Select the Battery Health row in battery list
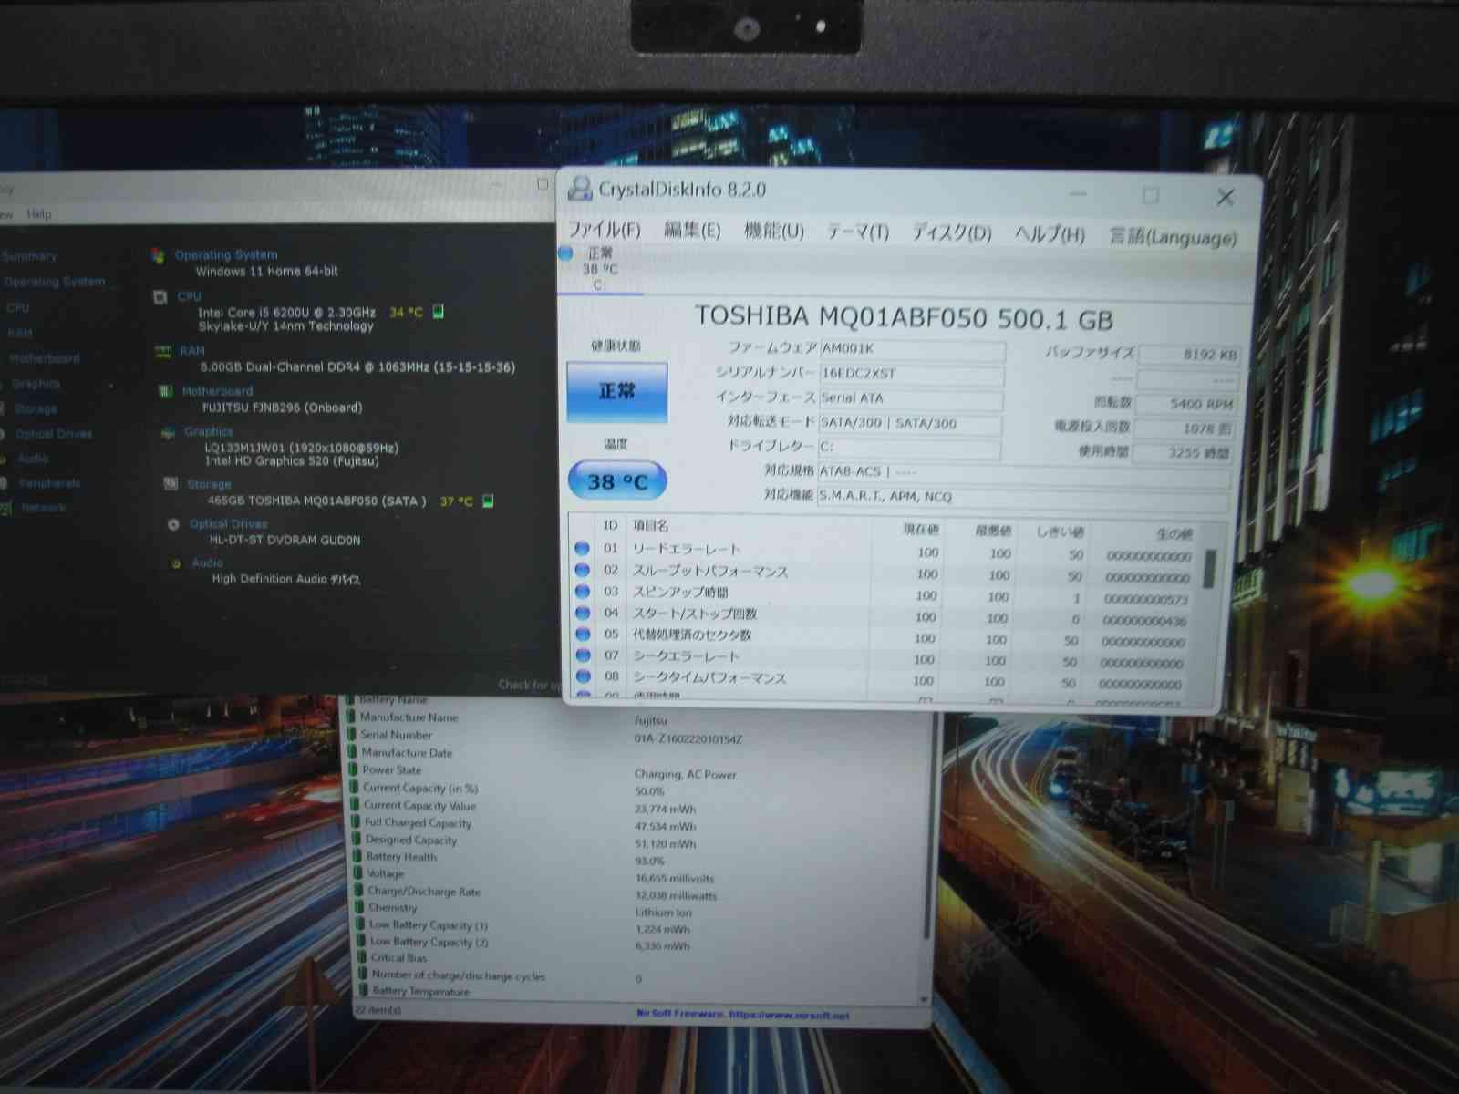1459x1094 pixels. tap(401, 857)
